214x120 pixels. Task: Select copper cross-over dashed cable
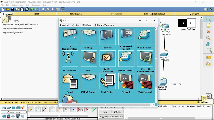pos(52,109)
